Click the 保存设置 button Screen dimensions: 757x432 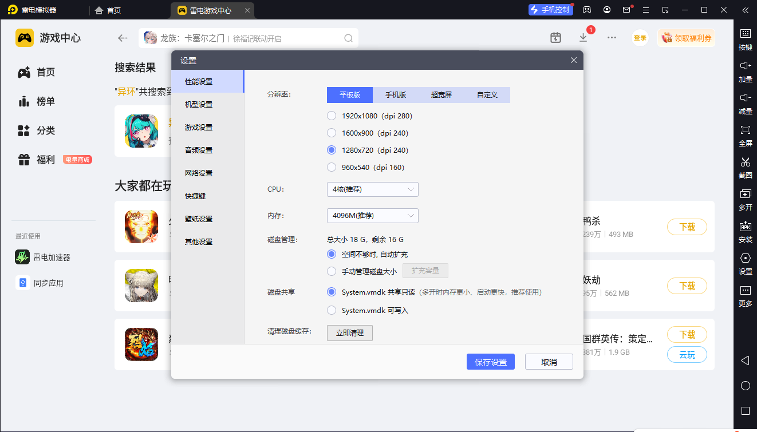click(x=491, y=362)
